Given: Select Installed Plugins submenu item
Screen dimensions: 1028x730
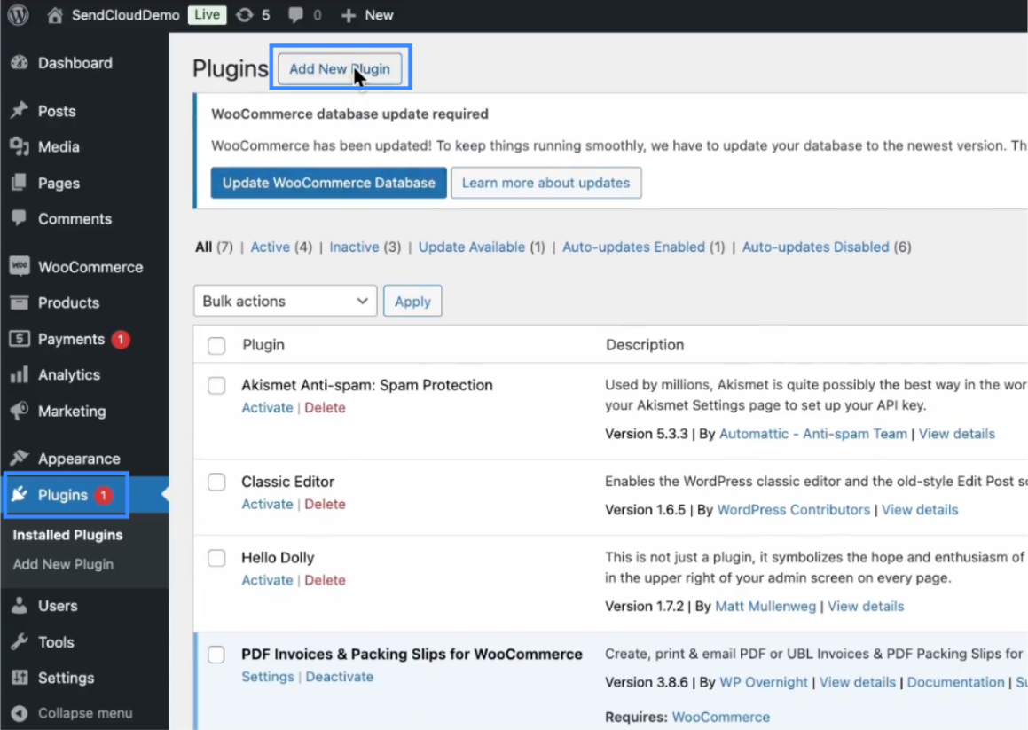Looking at the screenshot, I should pyautogui.click(x=67, y=535).
